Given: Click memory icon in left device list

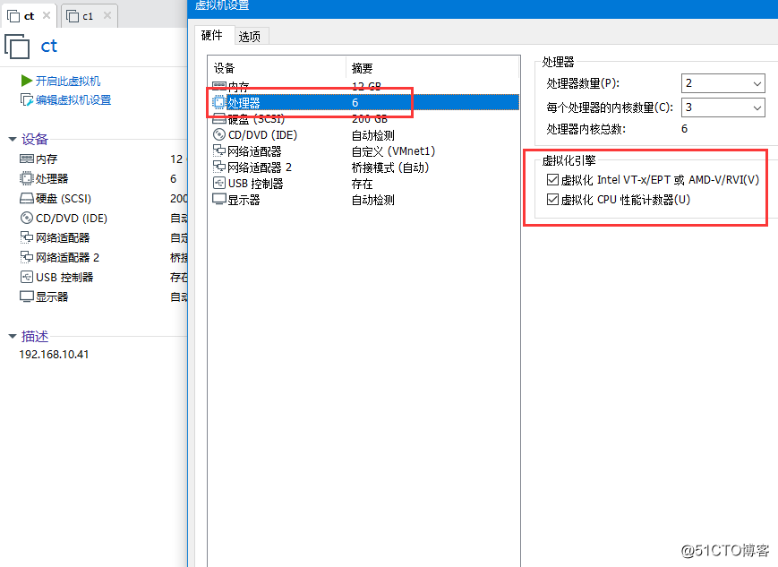Looking at the screenshot, I should (27, 159).
